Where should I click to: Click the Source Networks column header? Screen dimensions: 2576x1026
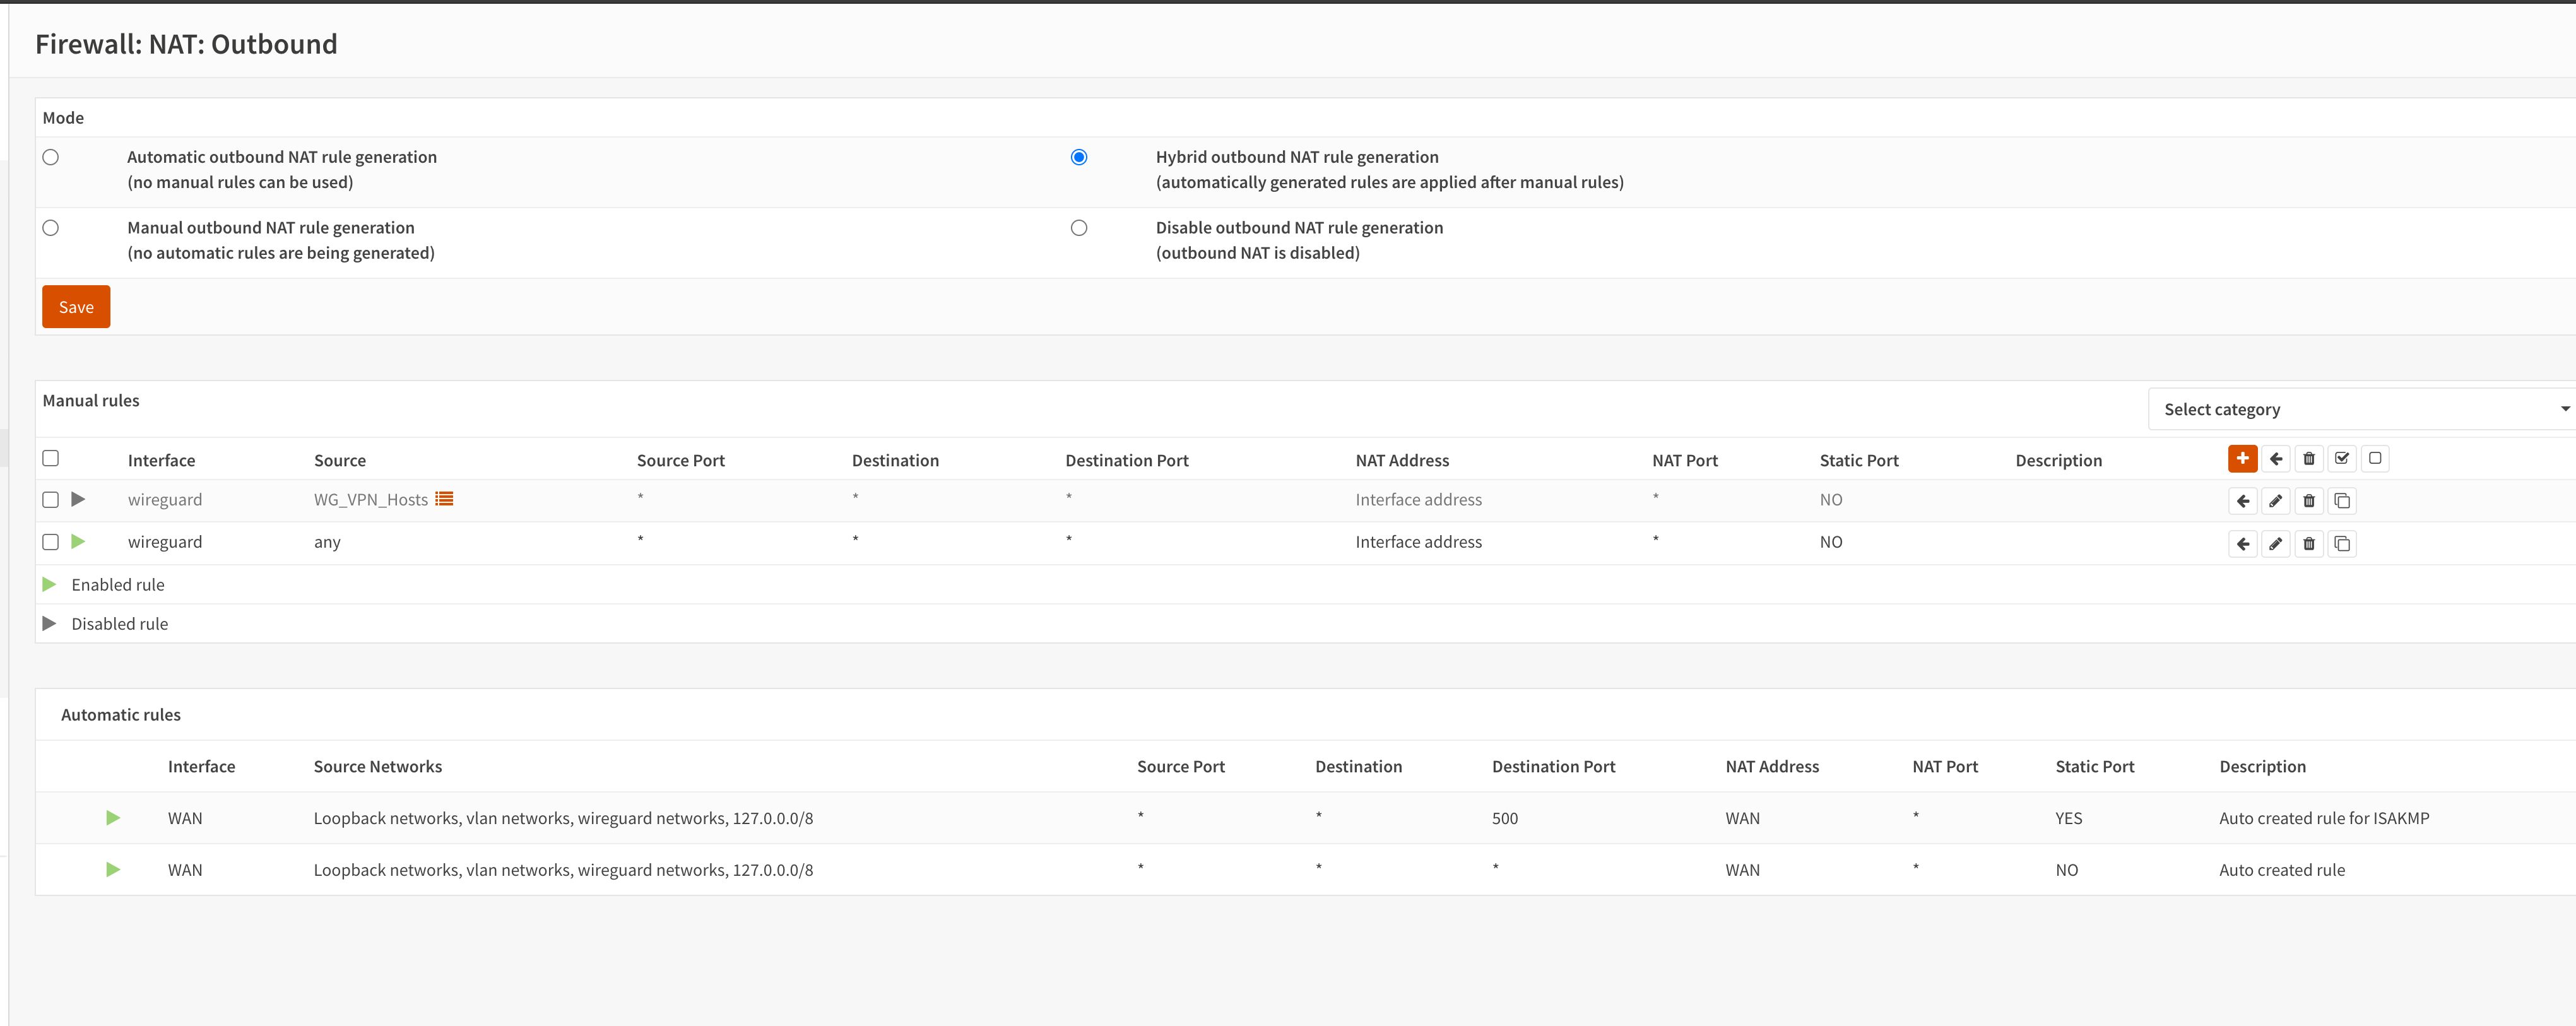(378, 766)
